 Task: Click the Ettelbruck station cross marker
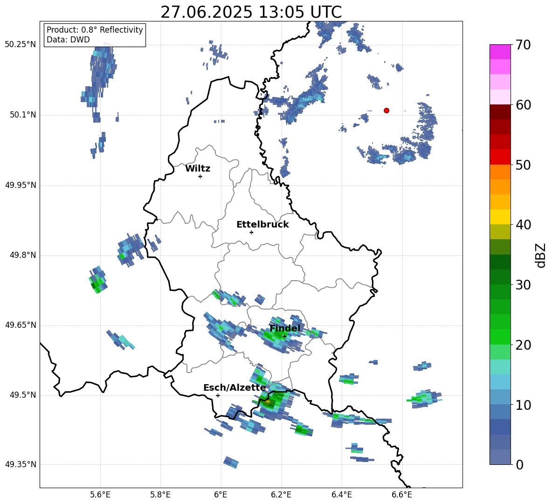(x=251, y=232)
